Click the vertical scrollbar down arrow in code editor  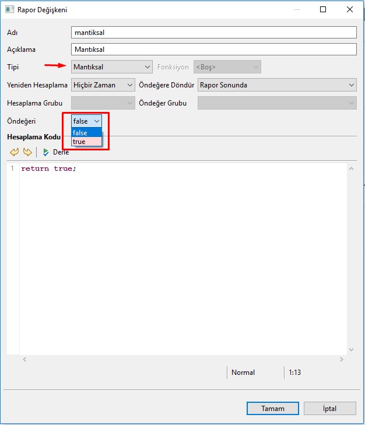tap(351, 349)
